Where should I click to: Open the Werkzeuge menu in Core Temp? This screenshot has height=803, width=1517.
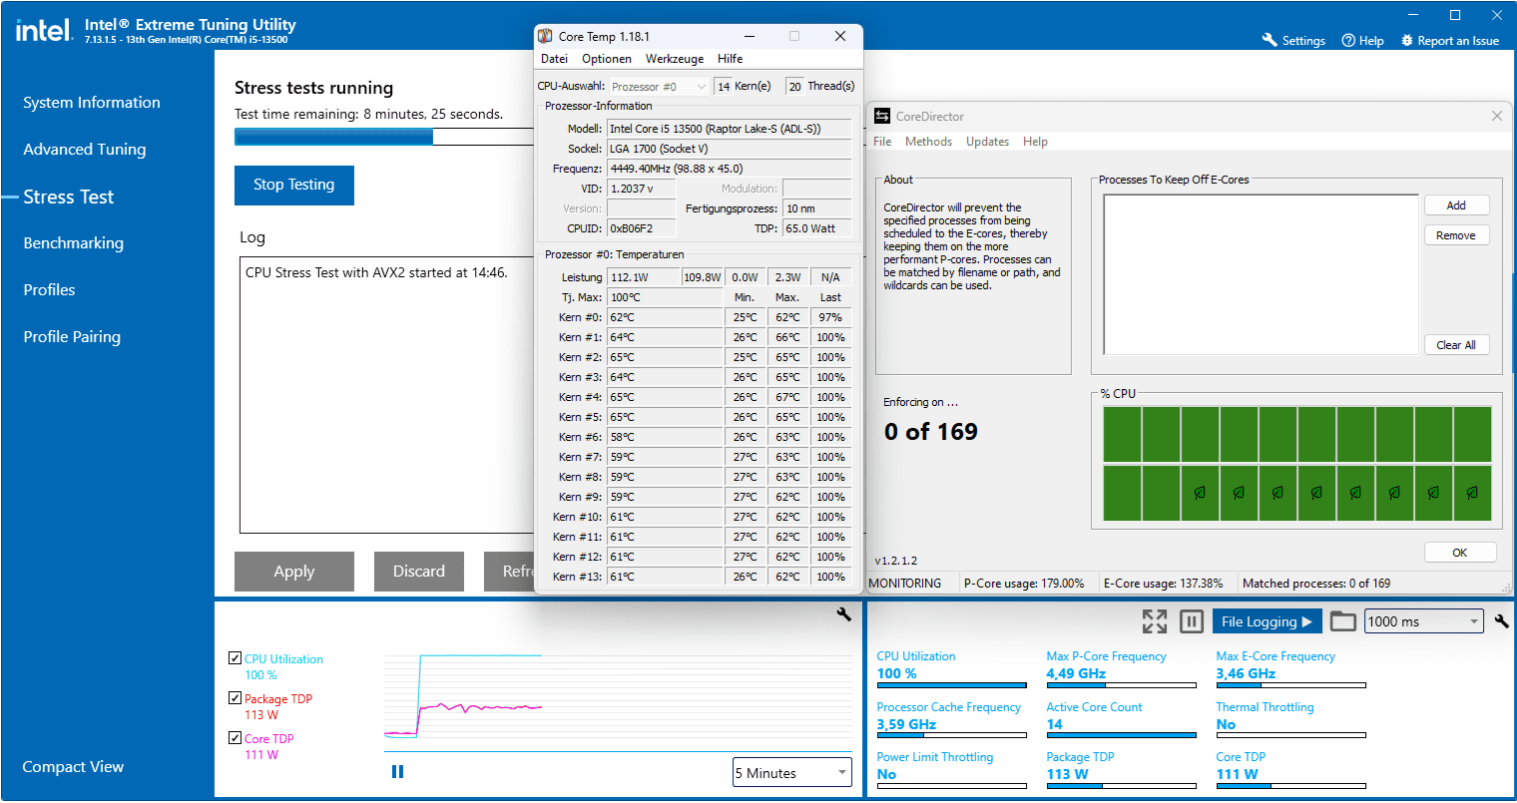(675, 59)
